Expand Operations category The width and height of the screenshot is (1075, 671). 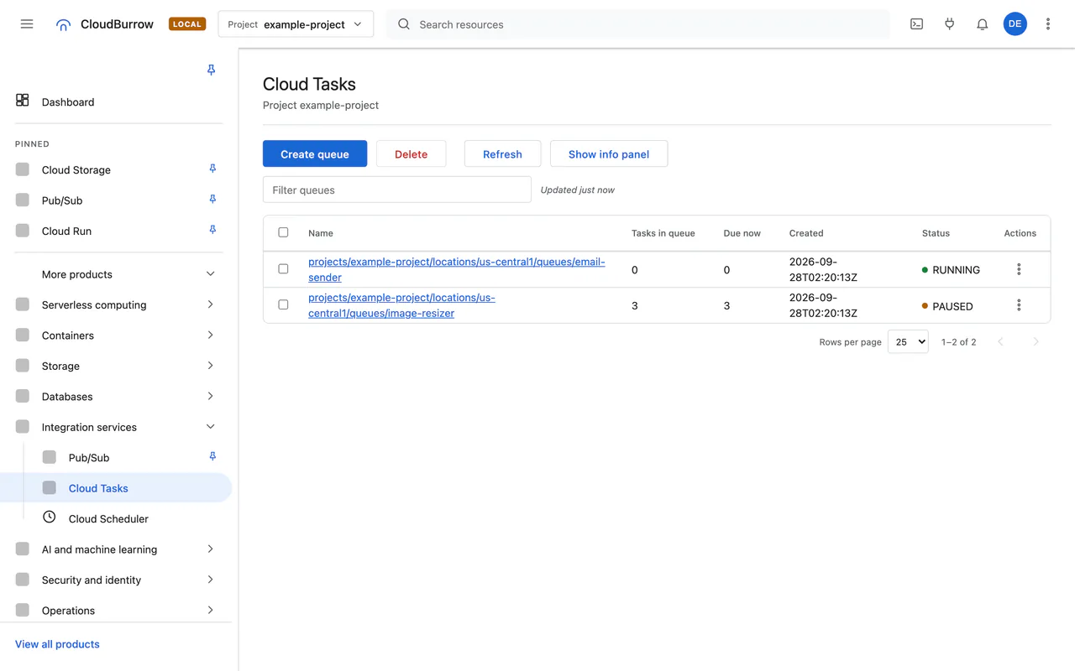210,610
